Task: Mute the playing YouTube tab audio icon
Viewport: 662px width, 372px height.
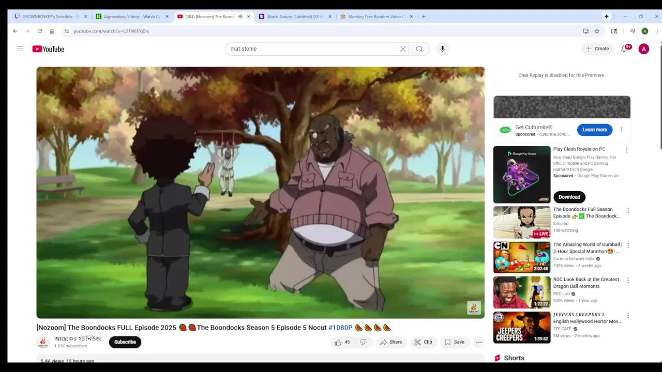Action: [240, 17]
